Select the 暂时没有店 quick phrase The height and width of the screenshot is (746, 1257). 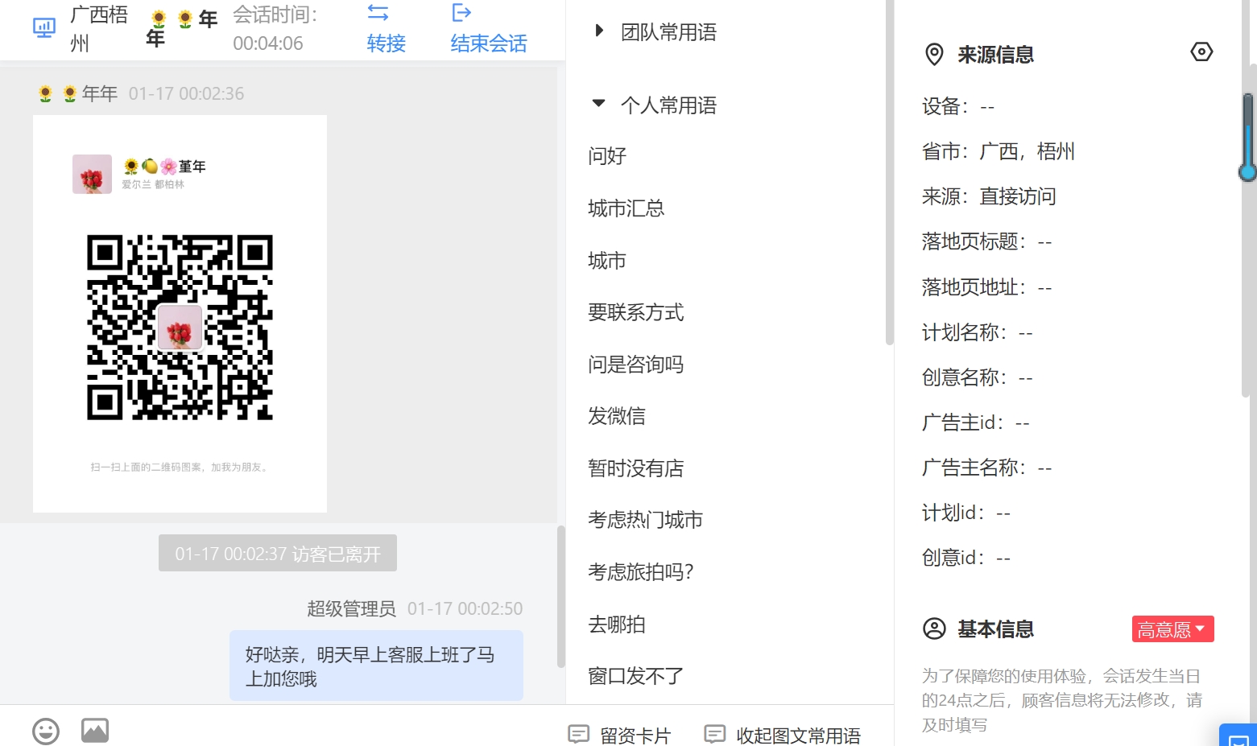point(636,468)
